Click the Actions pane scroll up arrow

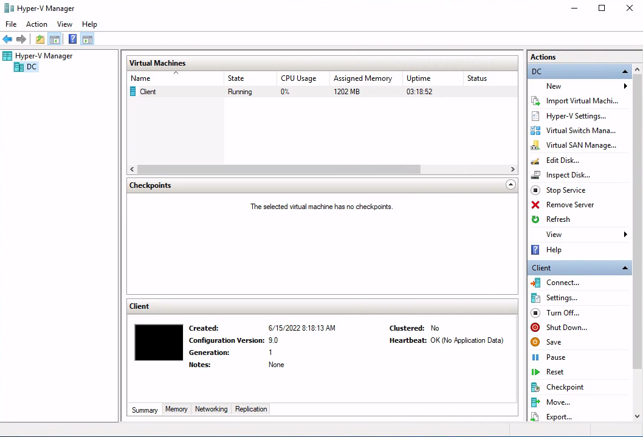click(638, 70)
